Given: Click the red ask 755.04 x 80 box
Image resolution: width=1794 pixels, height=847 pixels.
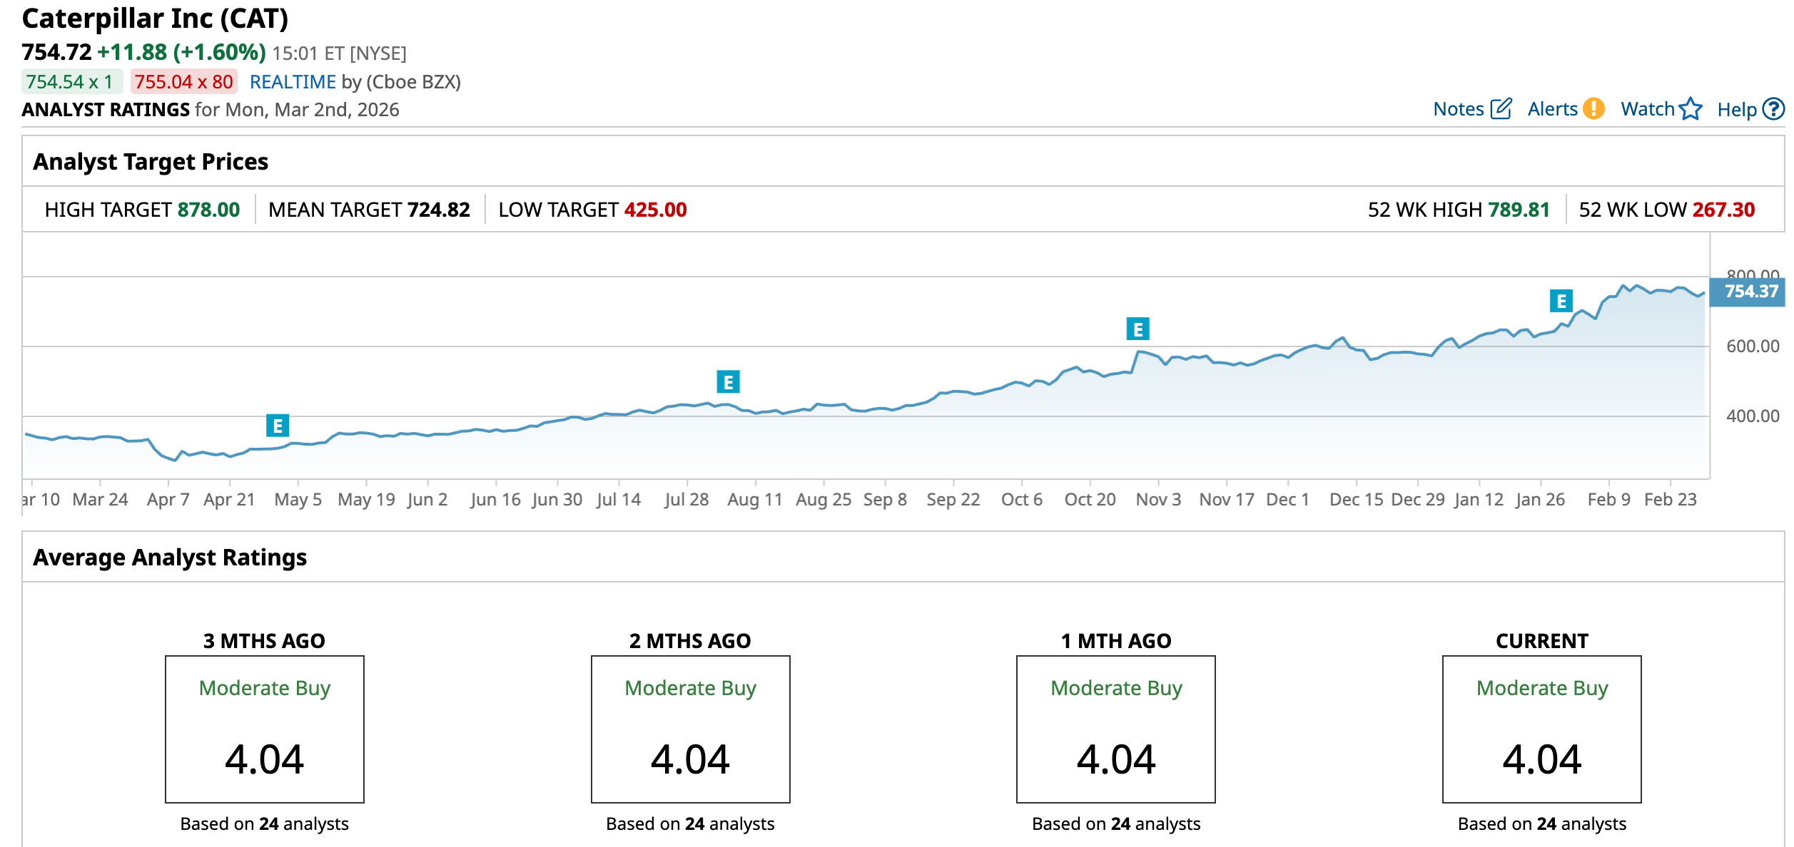Looking at the screenshot, I should [x=183, y=82].
